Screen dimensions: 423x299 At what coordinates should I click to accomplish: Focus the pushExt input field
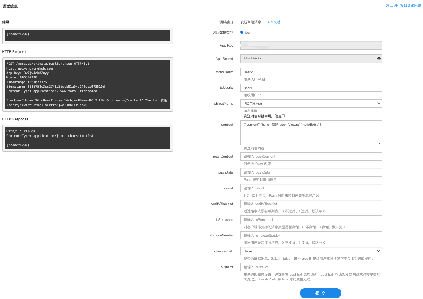point(311,267)
